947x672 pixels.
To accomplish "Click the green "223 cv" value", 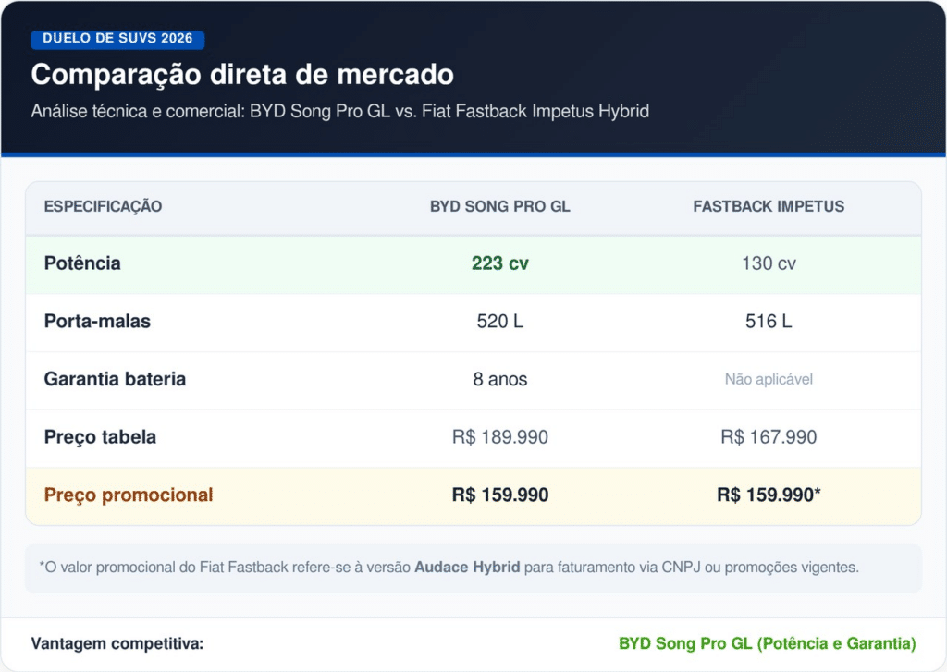I will [499, 263].
